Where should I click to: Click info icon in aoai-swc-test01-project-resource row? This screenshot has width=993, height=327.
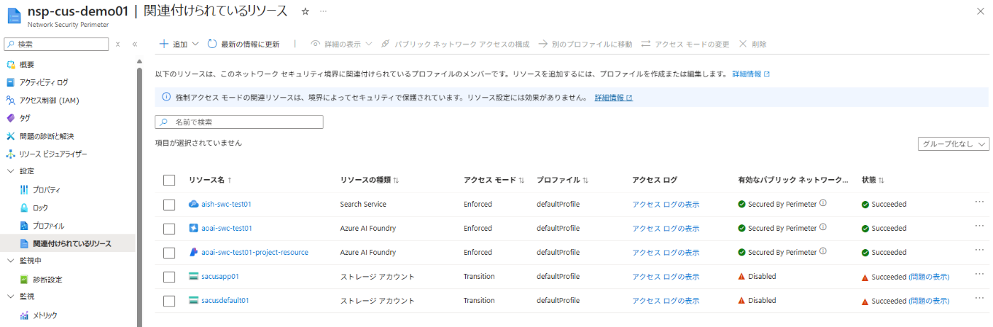[823, 252]
